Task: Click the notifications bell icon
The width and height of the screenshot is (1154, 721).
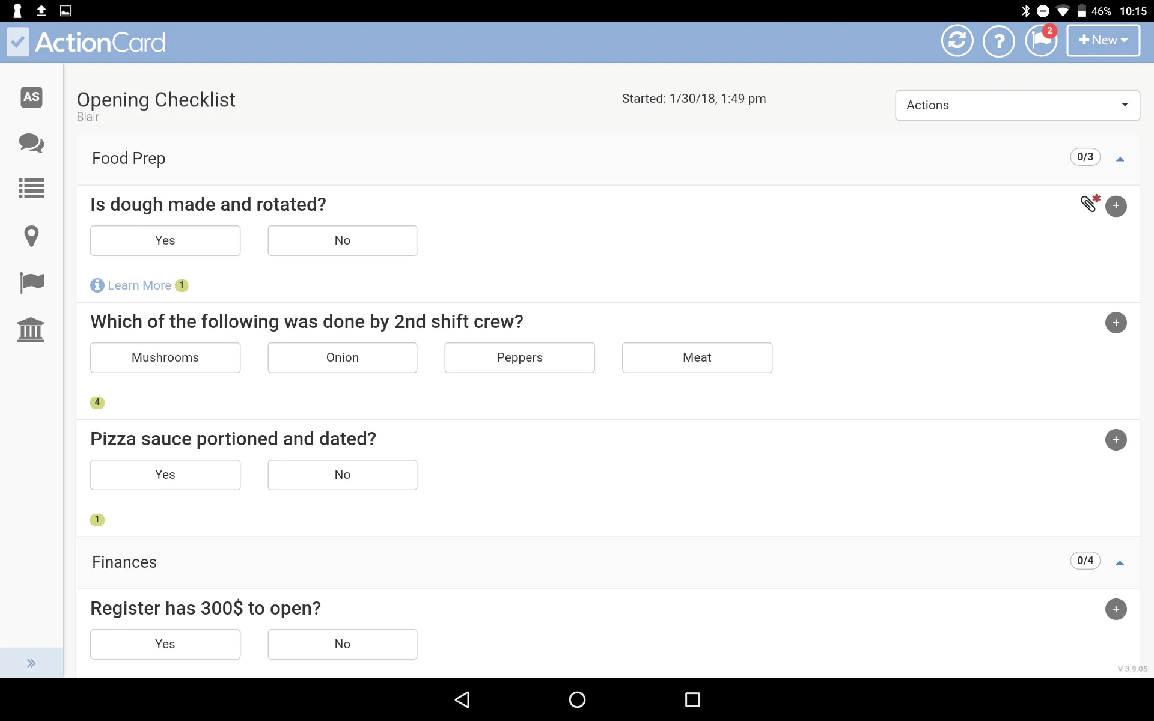Action: pos(1041,40)
